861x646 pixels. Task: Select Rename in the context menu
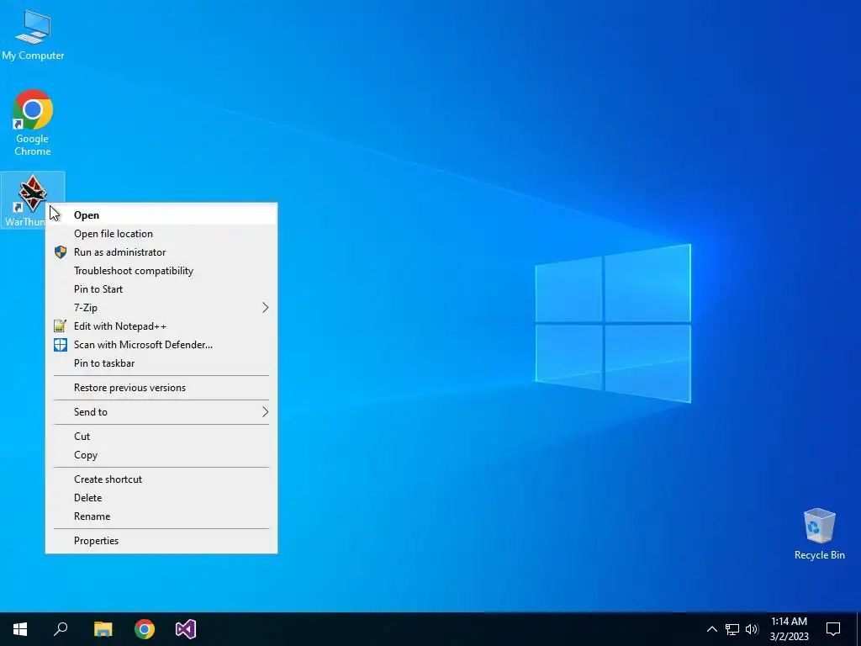point(161,516)
